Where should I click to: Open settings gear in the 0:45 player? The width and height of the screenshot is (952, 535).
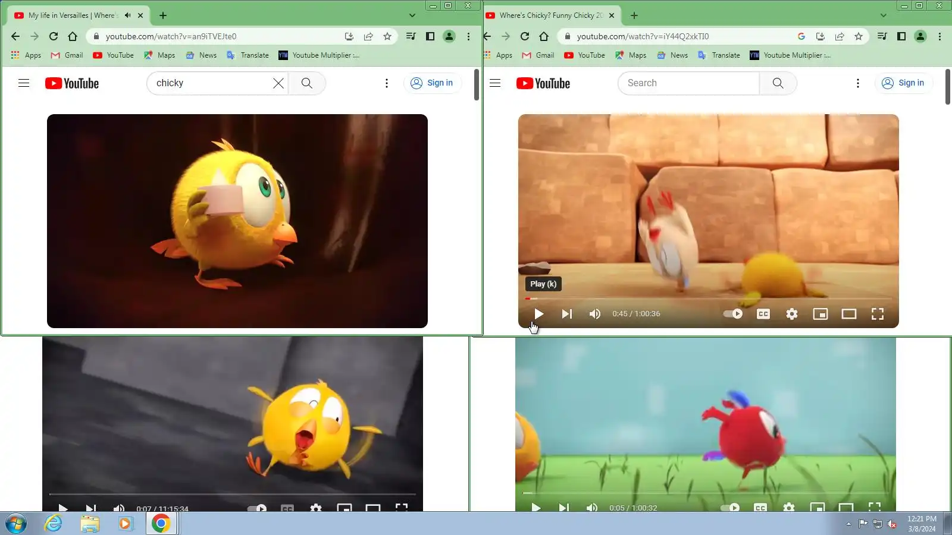(792, 314)
